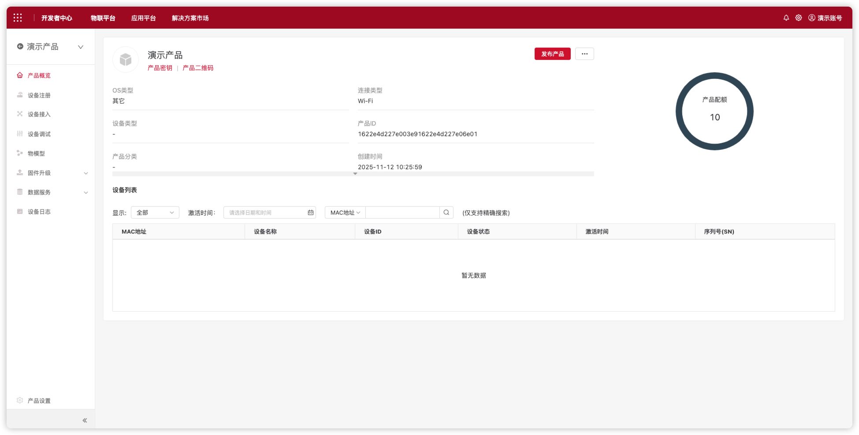Screen dimensions: 859x435
Task: Open the app grid launcher icon
Action: click(x=18, y=18)
